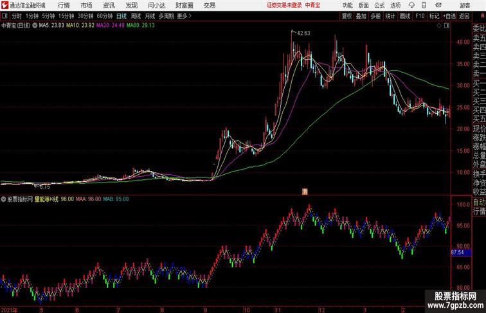This screenshot has width=486, height=313.
Task: Toggle the left sidebar panel icon
Action: [x=4, y=16]
